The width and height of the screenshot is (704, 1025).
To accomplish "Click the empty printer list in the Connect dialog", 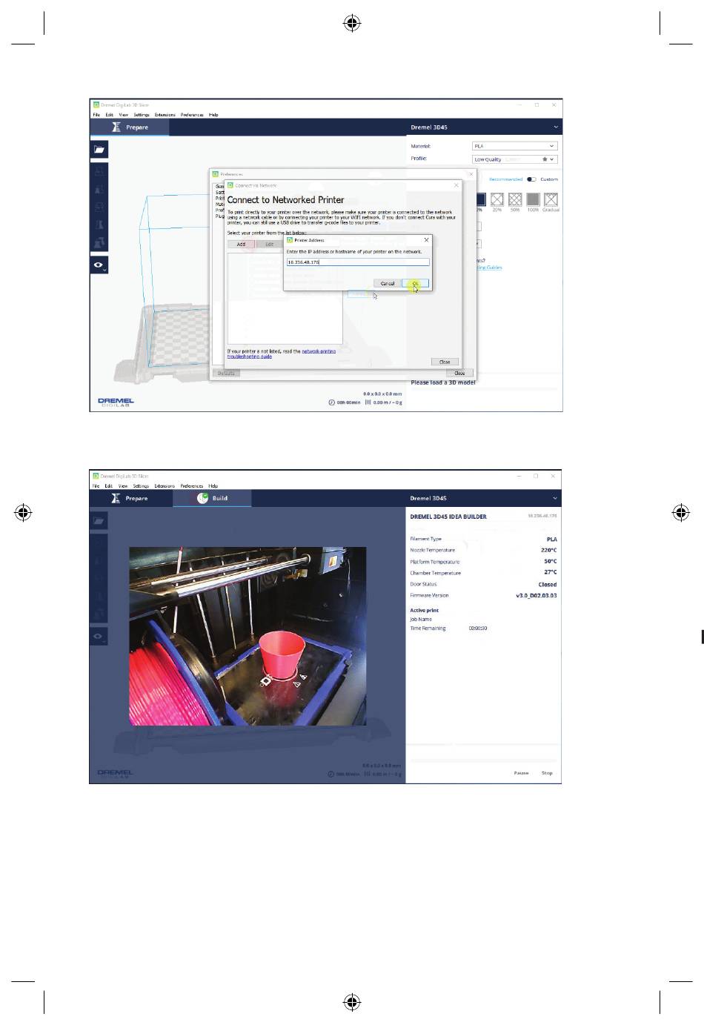I will (x=285, y=298).
